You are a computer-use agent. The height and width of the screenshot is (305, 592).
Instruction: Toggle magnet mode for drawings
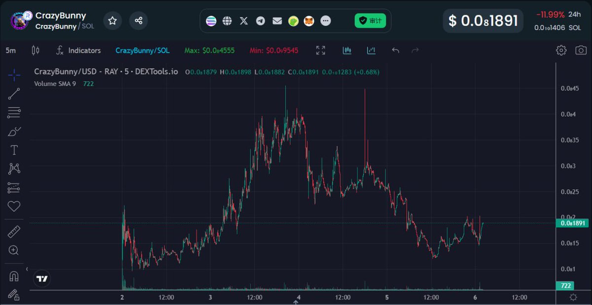[14, 276]
